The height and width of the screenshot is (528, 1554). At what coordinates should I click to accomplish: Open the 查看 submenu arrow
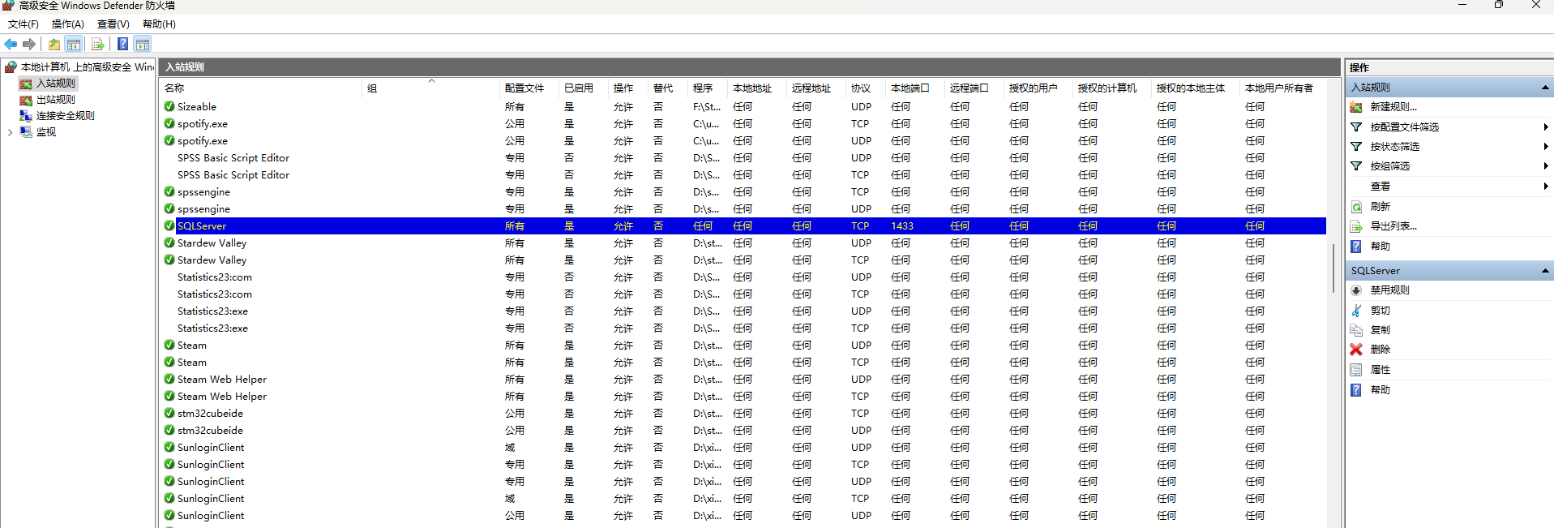(x=1546, y=187)
